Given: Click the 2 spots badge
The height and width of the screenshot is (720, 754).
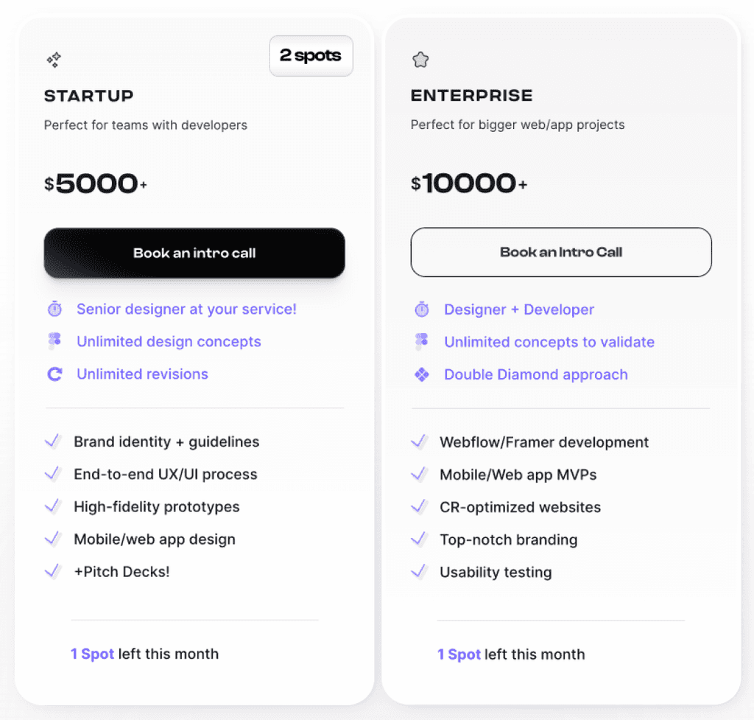Looking at the screenshot, I should pyautogui.click(x=311, y=55).
